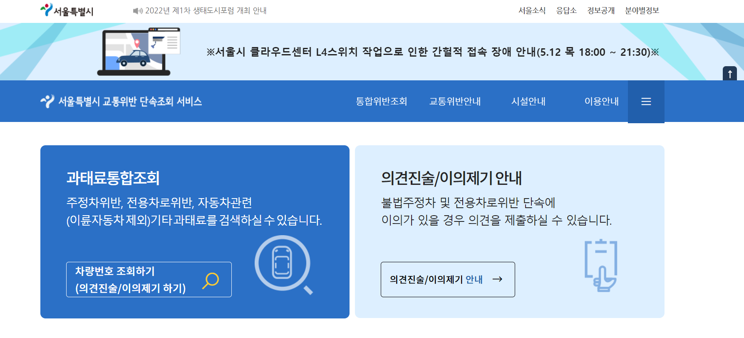Open the 교통위반안내 menu
The image size is (744, 338).
455,101
